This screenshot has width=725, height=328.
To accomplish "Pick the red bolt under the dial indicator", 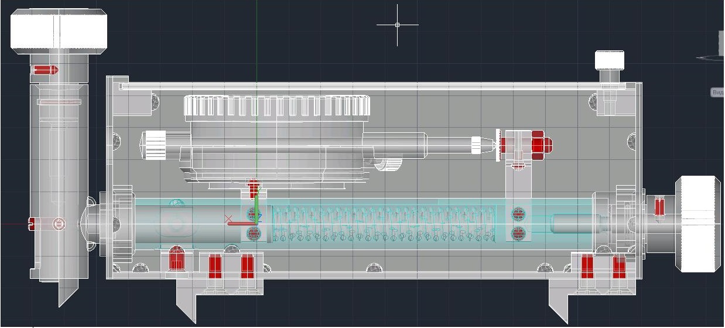I will pyautogui.click(x=253, y=188).
